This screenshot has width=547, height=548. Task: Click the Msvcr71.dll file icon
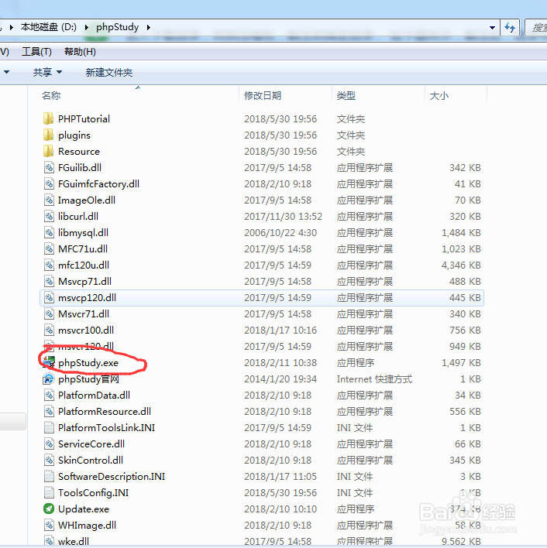(49, 313)
